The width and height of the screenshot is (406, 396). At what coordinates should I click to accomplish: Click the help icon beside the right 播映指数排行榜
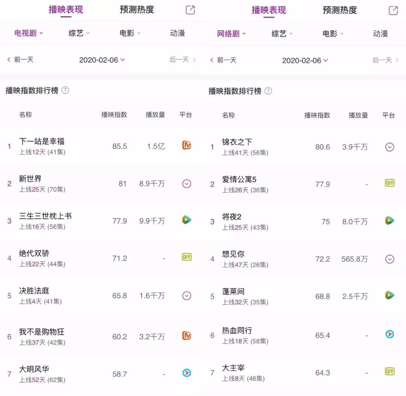pos(268,91)
